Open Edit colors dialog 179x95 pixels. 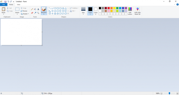tap(130, 11)
